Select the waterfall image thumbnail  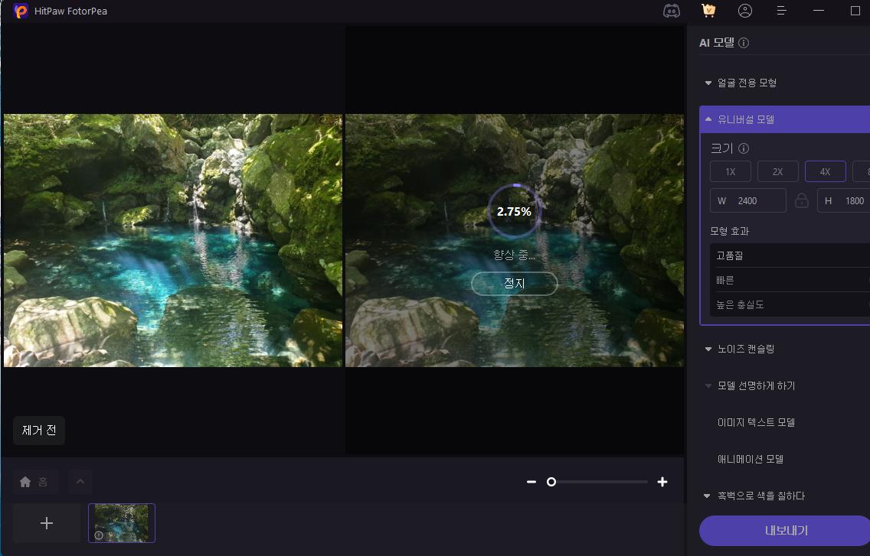point(122,523)
